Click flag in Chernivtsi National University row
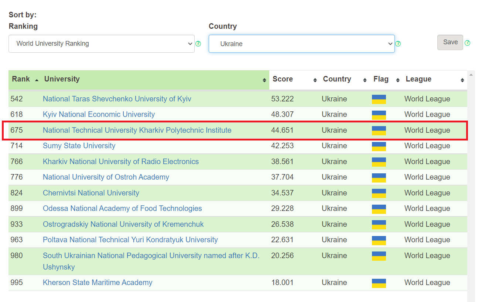The width and height of the screenshot is (482, 302). click(379, 194)
